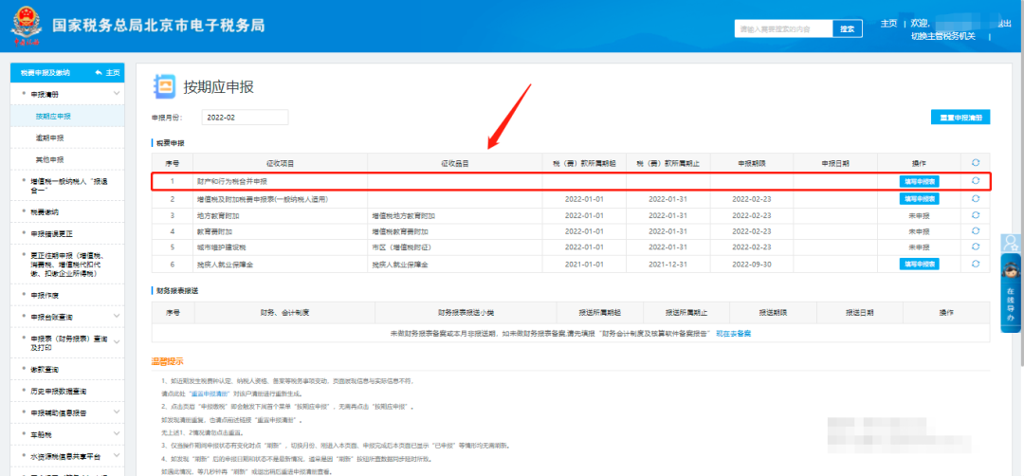
Task: Click the 未申报 status for 城市维护建设税
Action: [x=919, y=247]
